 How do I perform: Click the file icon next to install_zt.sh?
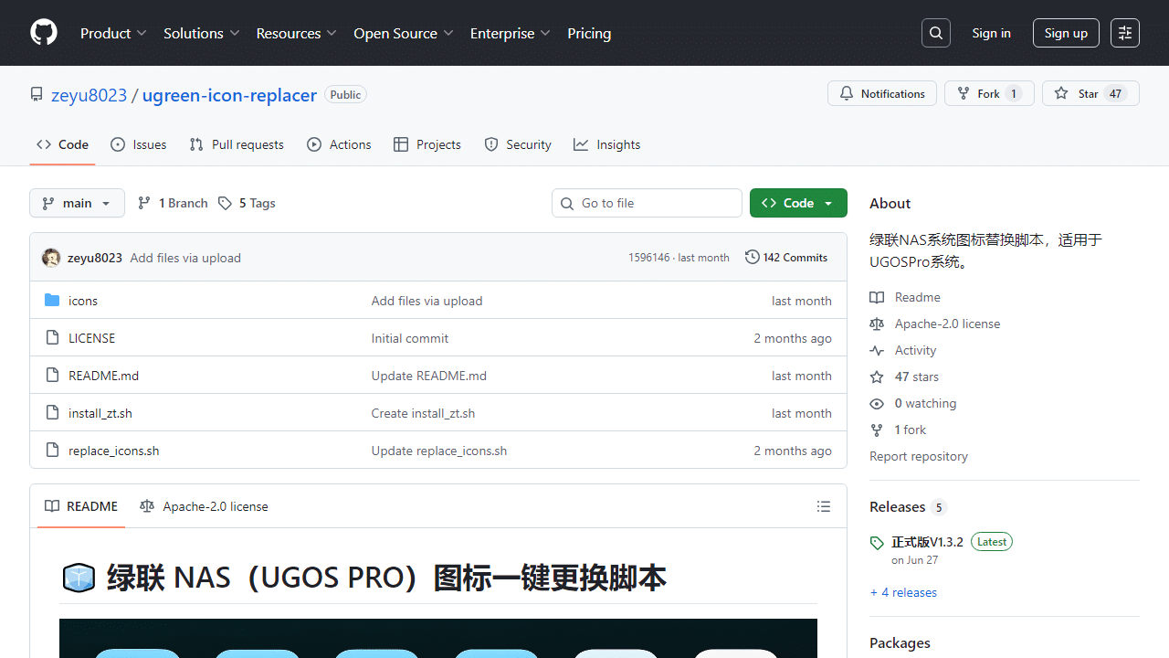pyautogui.click(x=52, y=413)
